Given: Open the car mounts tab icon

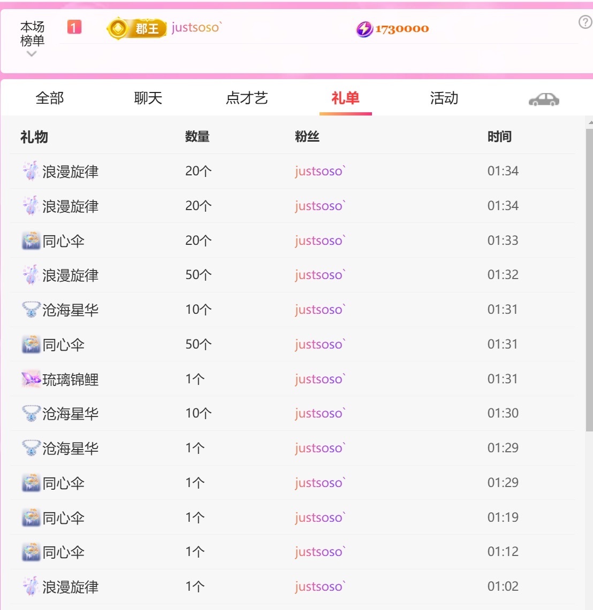Looking at the screenshot, I should [x=544, y=99].
